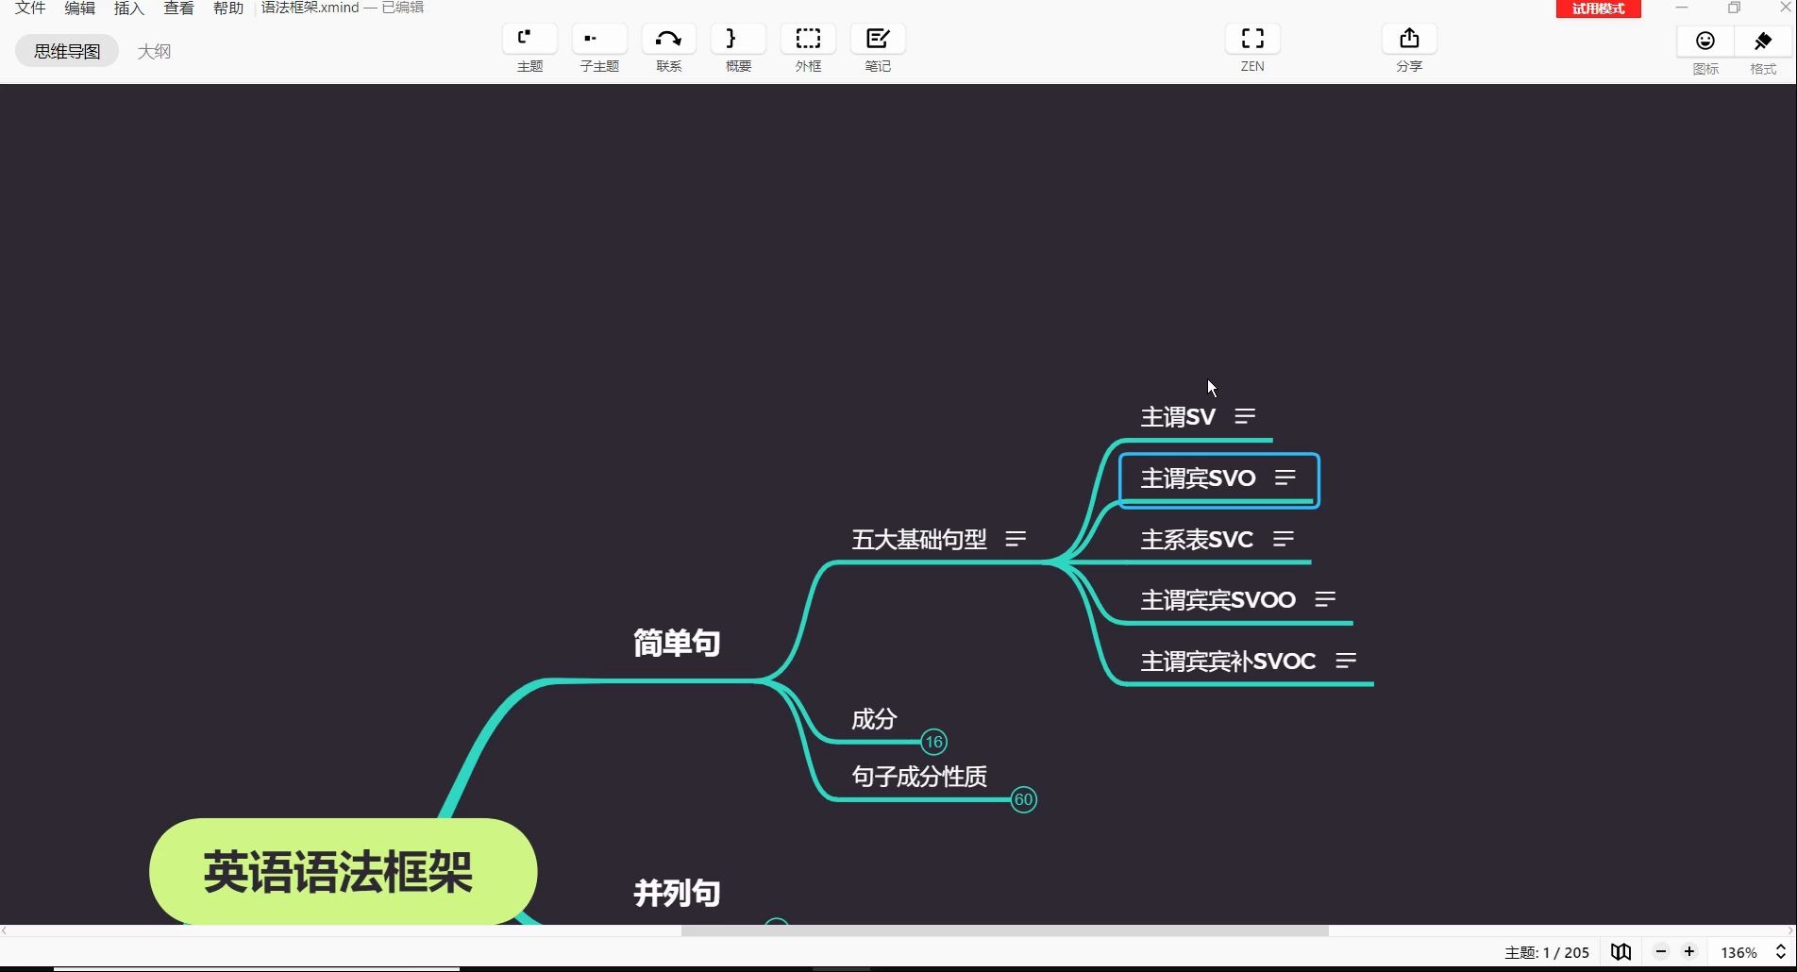Open the 格式 format panel
1797x972 pixels.
tap(1763, 41)
